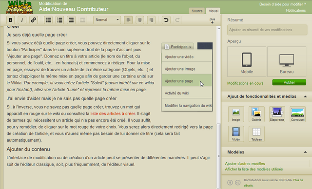Click the Creative Commons license icon
This screenshot has width=312, height=189.
(x=237, y=183)
